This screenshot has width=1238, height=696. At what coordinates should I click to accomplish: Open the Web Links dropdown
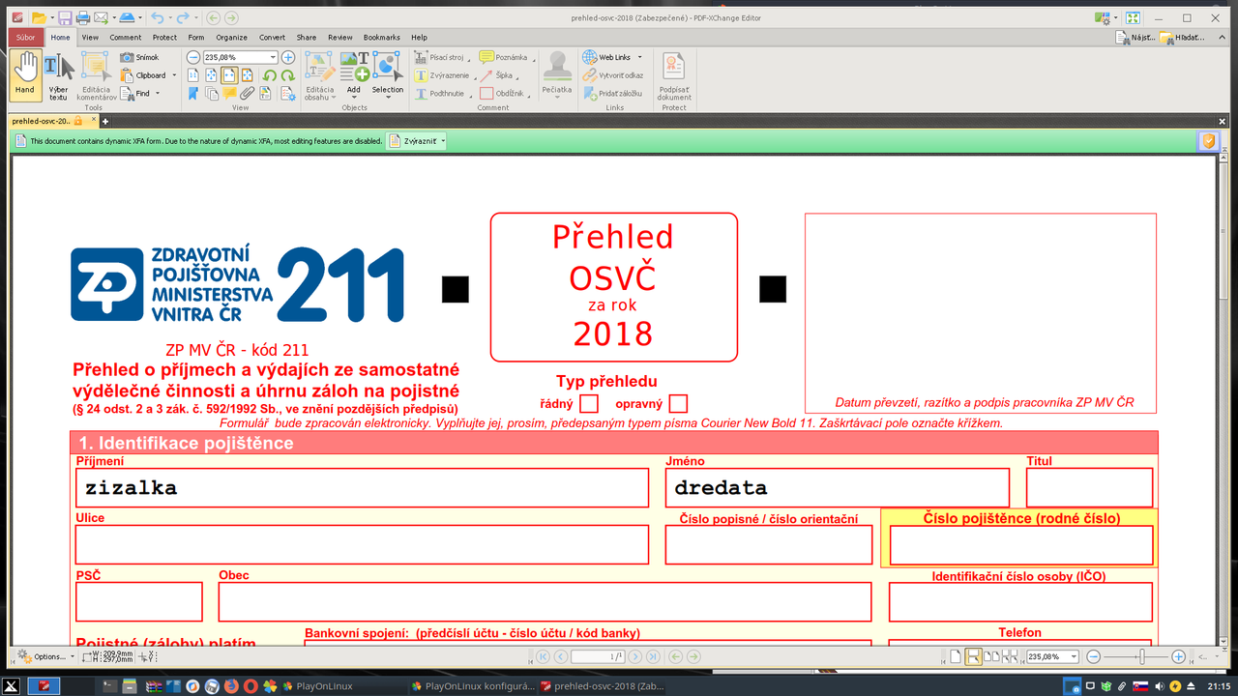(639, 57)
